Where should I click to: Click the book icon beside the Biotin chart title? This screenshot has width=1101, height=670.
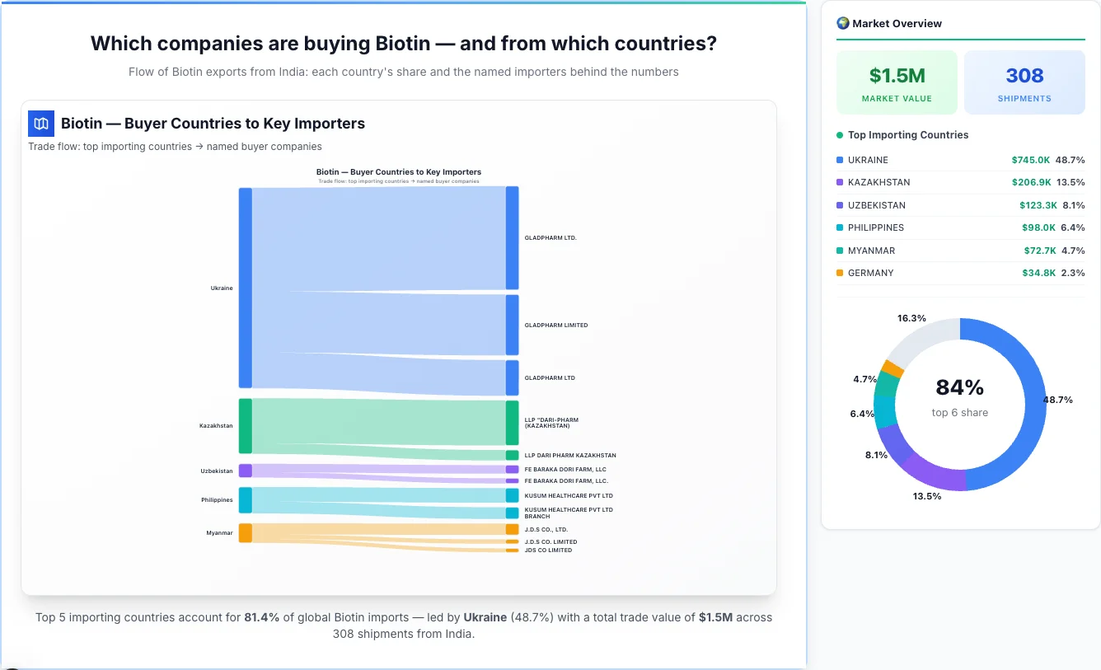(x=40, y=123)
